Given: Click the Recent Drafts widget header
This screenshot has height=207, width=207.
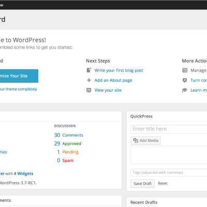Looking at the screenshot, I should [x=167, y=202].
